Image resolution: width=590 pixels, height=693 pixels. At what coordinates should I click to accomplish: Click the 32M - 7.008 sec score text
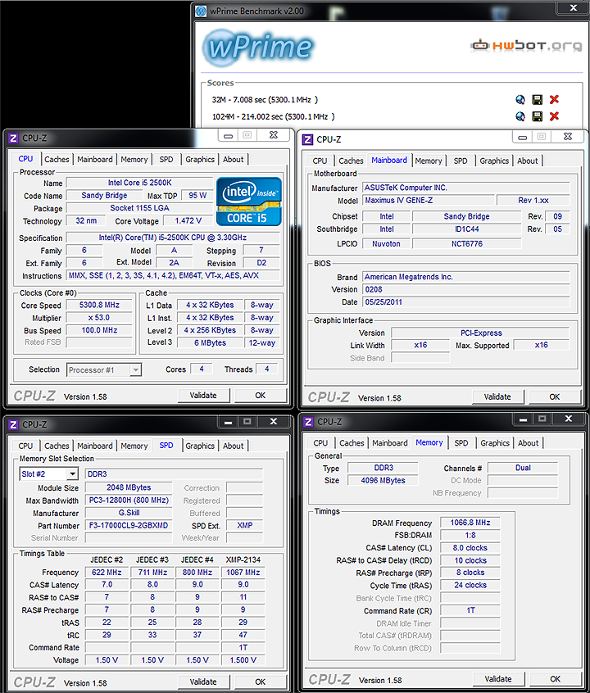click(265, 100)
